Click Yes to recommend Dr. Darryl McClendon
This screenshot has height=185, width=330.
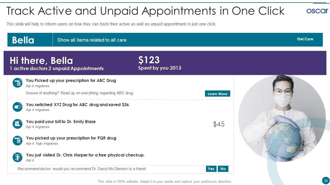(211, 169)
